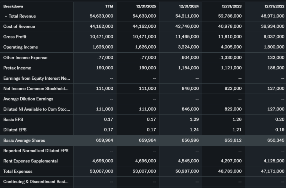
Task: Select the TTM column header
Action: [x=109, y=6]
